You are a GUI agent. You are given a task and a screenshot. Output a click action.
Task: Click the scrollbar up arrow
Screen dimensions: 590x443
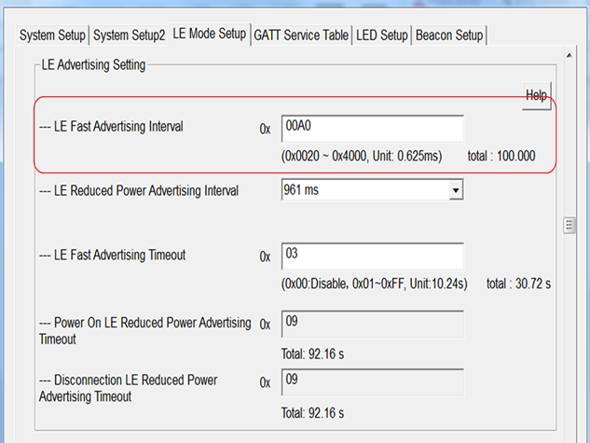[569, 55]
